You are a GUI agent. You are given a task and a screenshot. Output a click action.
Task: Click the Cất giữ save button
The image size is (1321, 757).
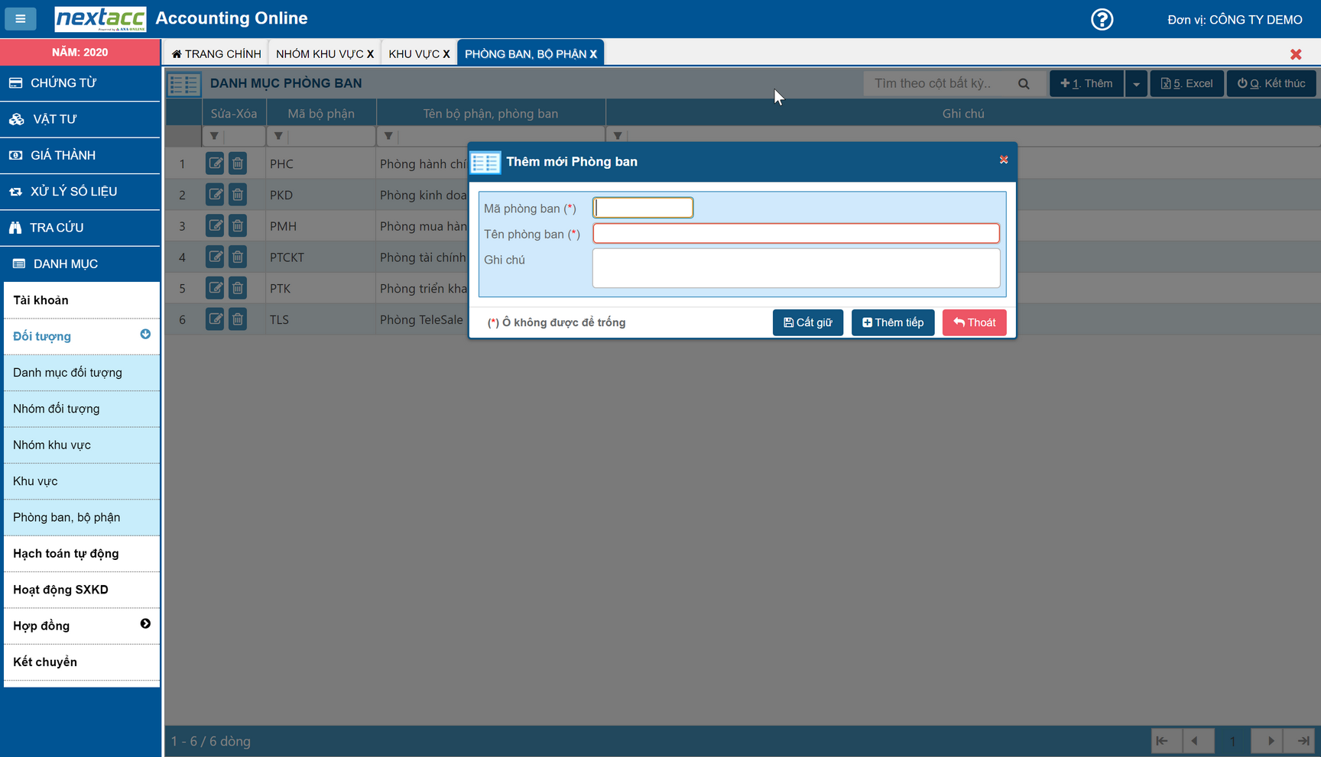807,322
